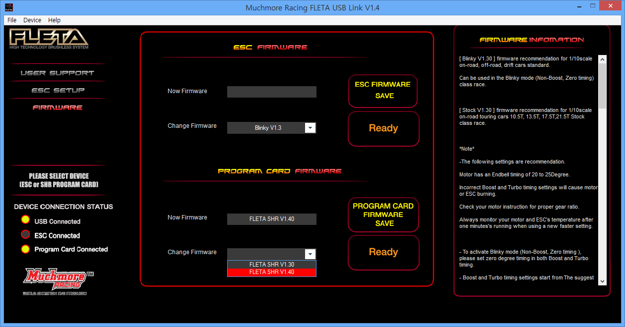This screenshot has height=327, width=625.
Task: Click the "PROGRAM CARD FIRMWARE" section heading
Action: (x=280, y=171)
